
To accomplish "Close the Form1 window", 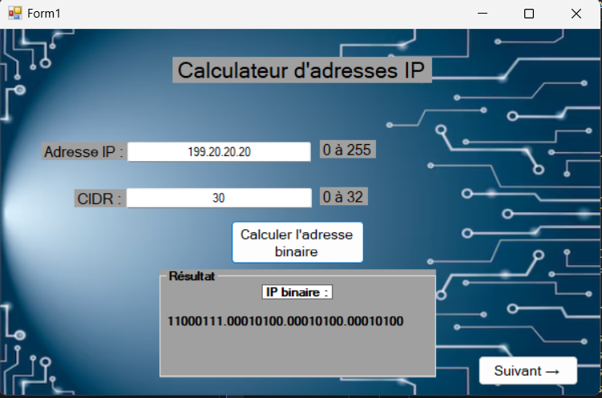I will pos(576,14).
